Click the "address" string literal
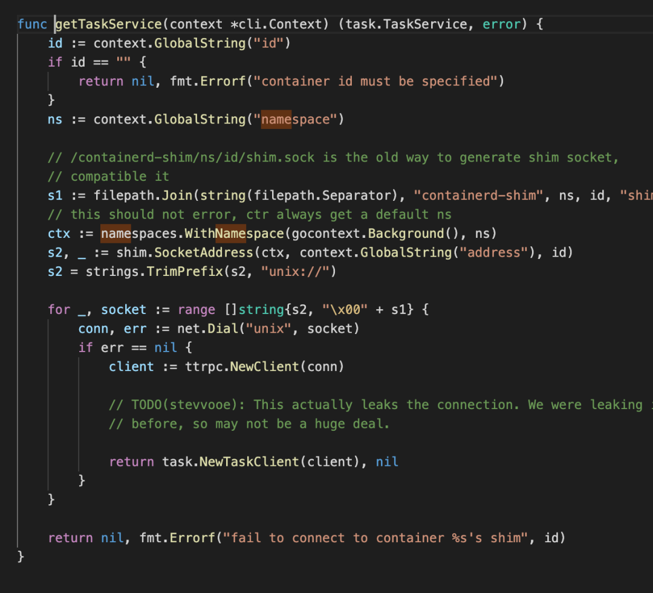 (493, 252)
